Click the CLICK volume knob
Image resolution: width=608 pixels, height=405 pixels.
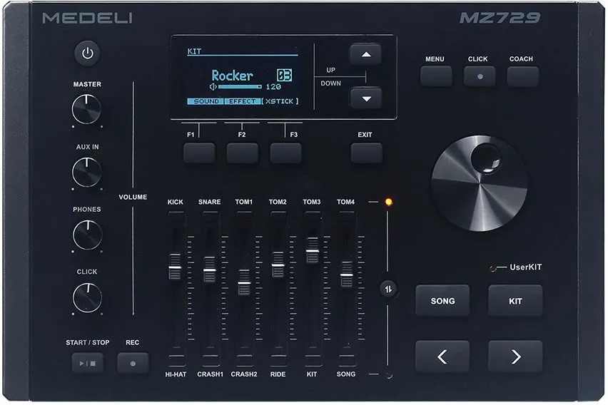coord(88,297)
